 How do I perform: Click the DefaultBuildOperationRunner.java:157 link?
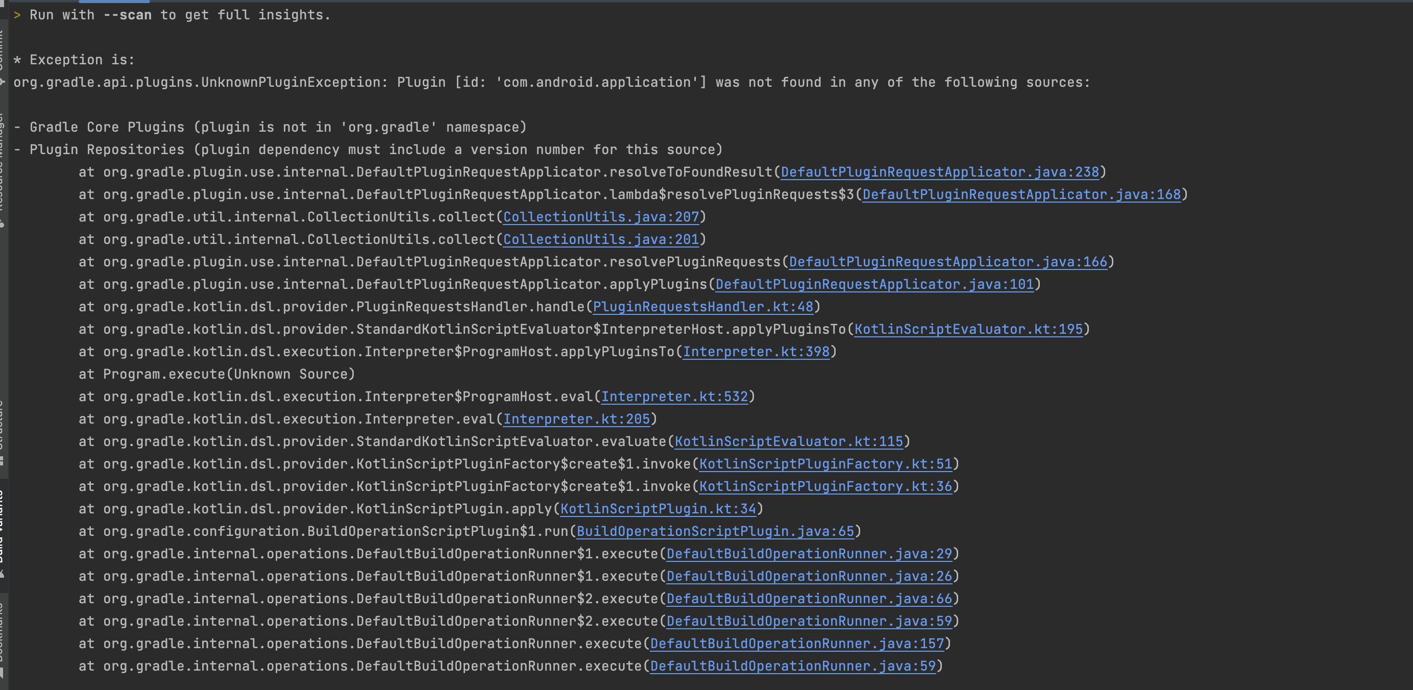(x=797, y=644)
